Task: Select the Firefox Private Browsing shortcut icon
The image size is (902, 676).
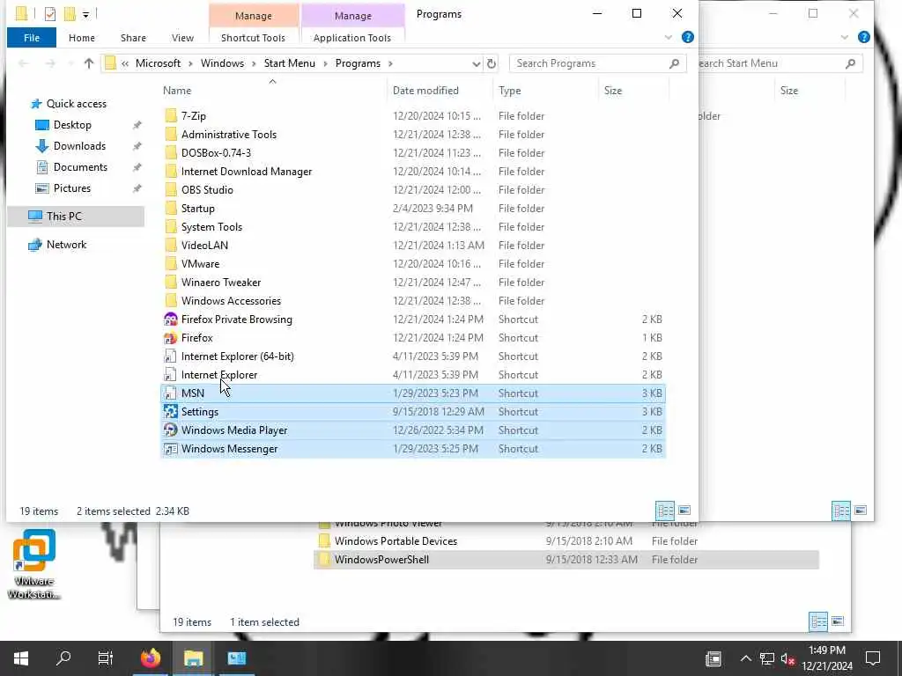Action: 170,319
